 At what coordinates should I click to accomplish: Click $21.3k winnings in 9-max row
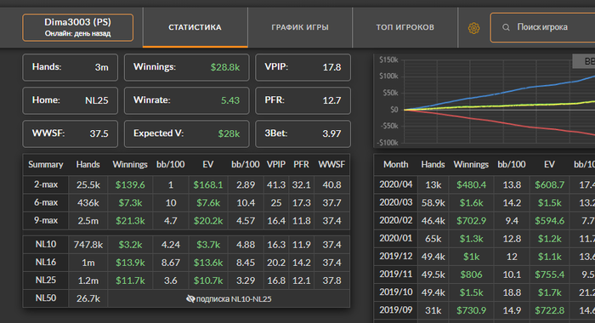coord(130,221)
